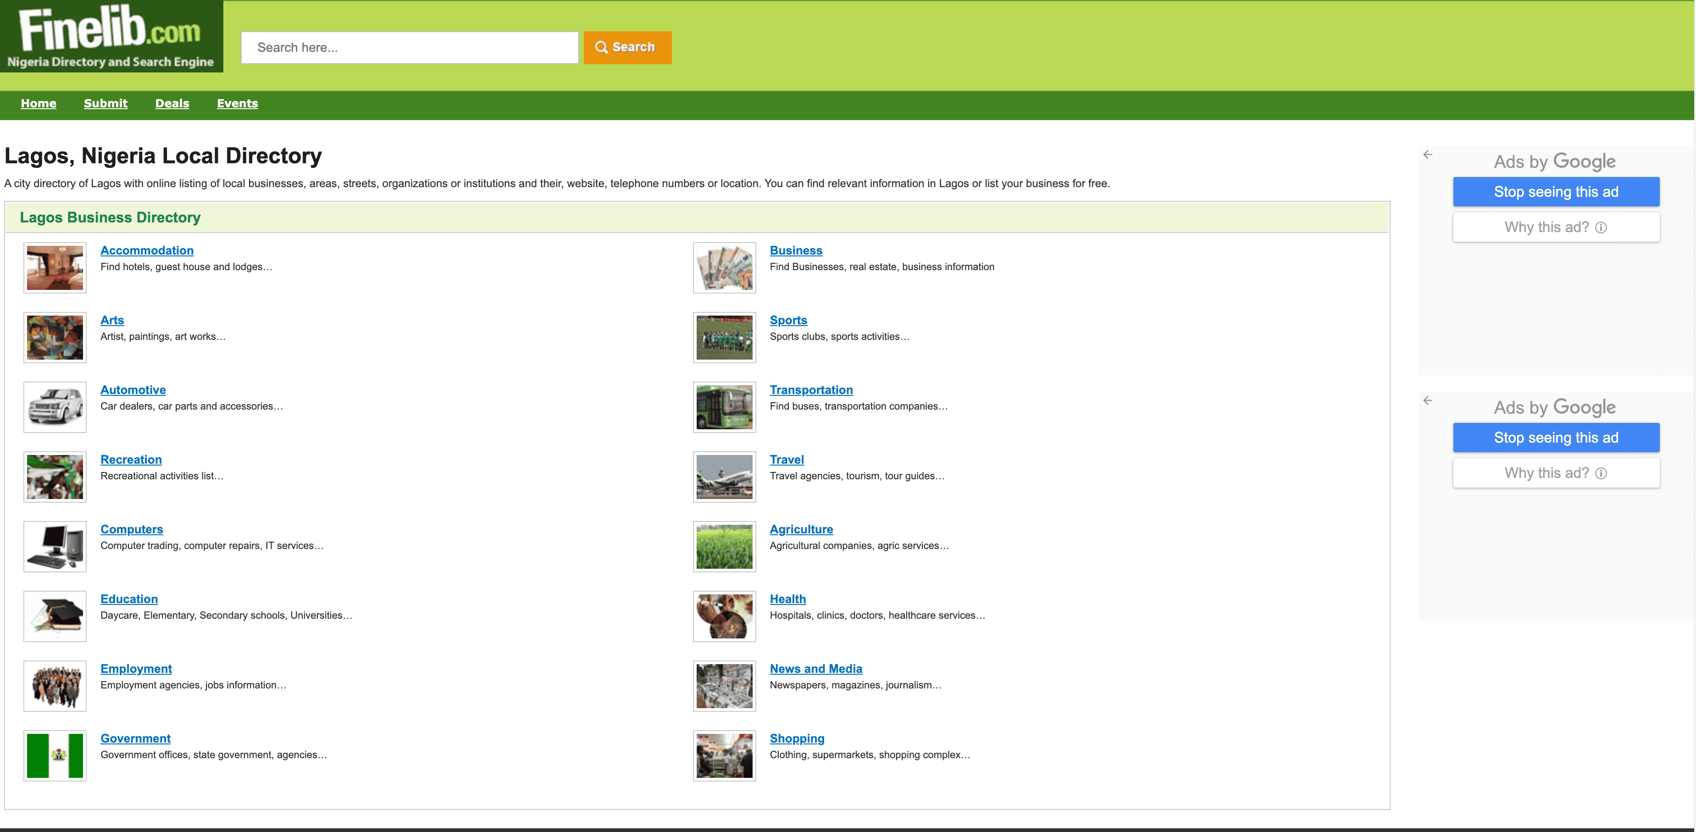Open the Submit menu item

coord(105,103)
